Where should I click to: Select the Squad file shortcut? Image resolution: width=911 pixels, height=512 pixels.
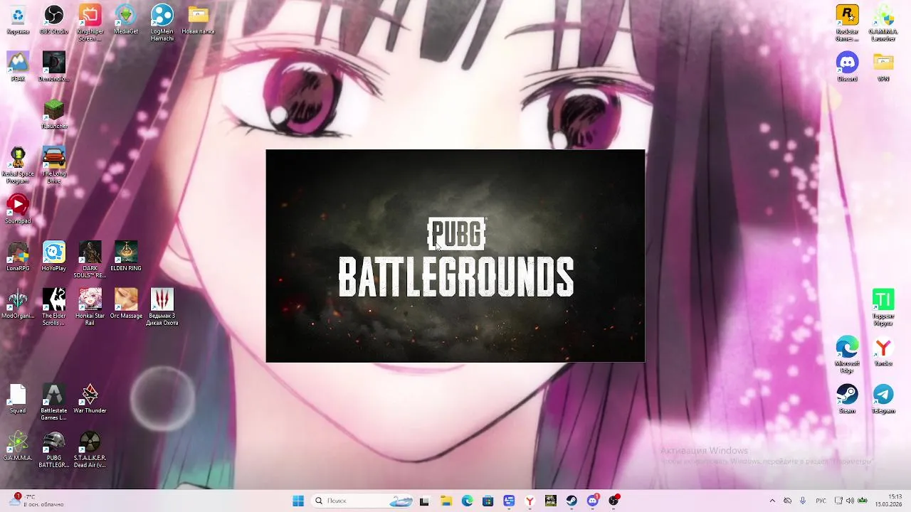tap(18, 399)
